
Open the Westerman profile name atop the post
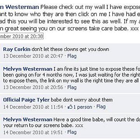19,7
